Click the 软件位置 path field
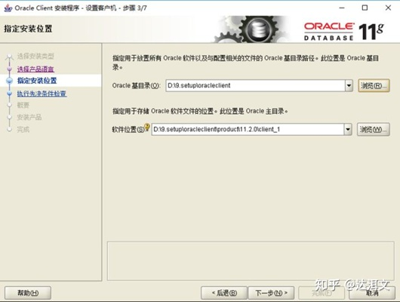This screenshot has height=302, width=400. coord(248,129)
